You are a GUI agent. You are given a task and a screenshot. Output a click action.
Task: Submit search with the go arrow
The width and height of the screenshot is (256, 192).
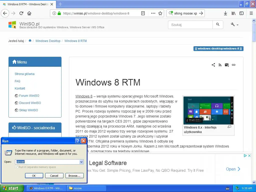pos(201,13)
